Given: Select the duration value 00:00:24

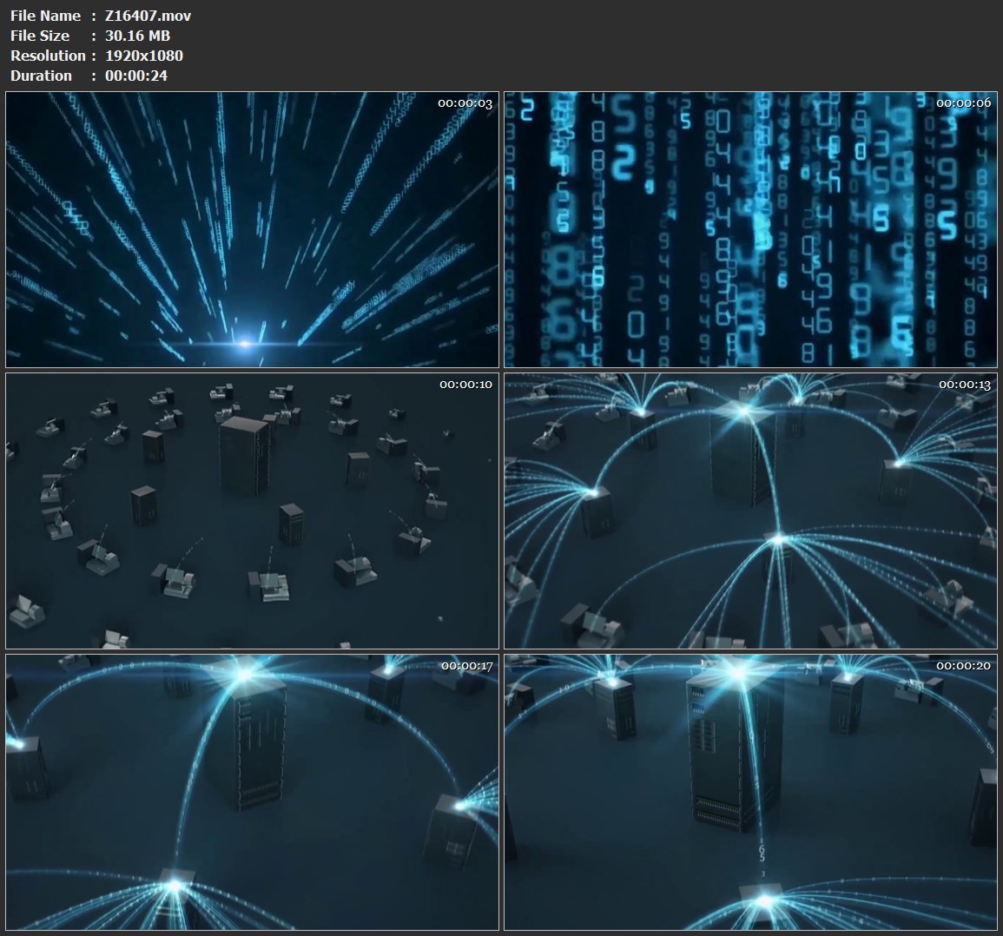Looking at the screenshot, I should 136,76.
